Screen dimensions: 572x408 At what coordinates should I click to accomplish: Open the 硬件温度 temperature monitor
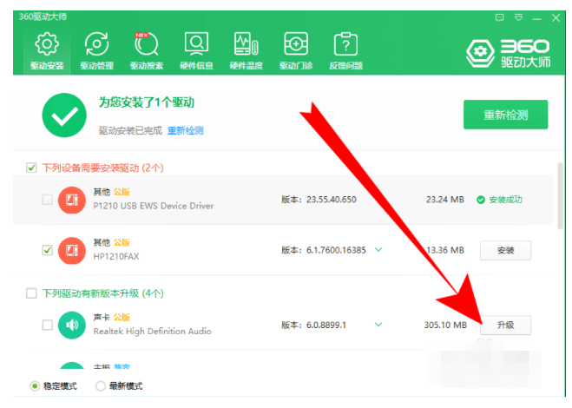point(246,49)
